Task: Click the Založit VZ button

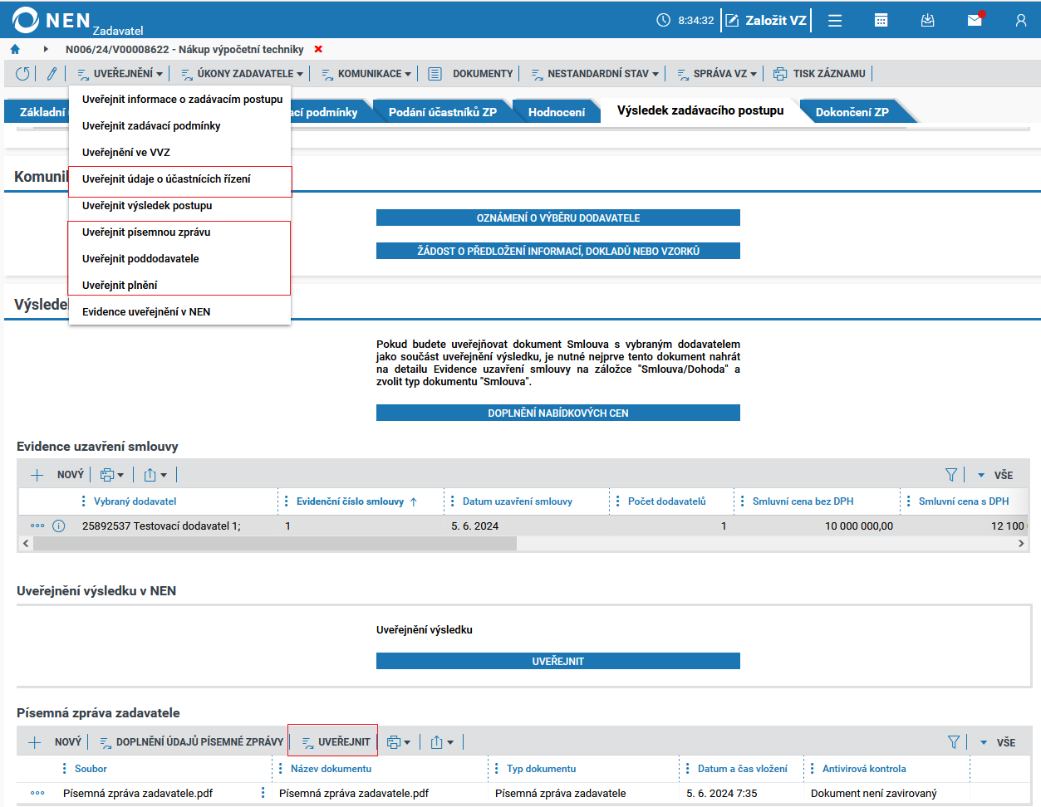Action: coord(766,20)
